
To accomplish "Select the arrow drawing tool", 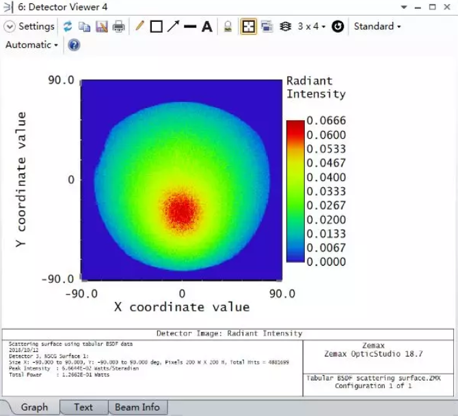I will coord(173,27).
